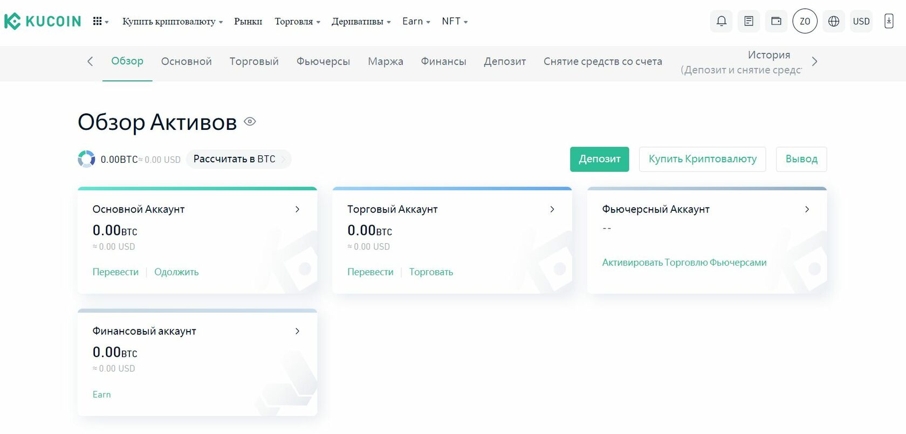This screenshot has height=434, width=906.
Task: Click the Основной Аккаунт title
Action: 139,209
